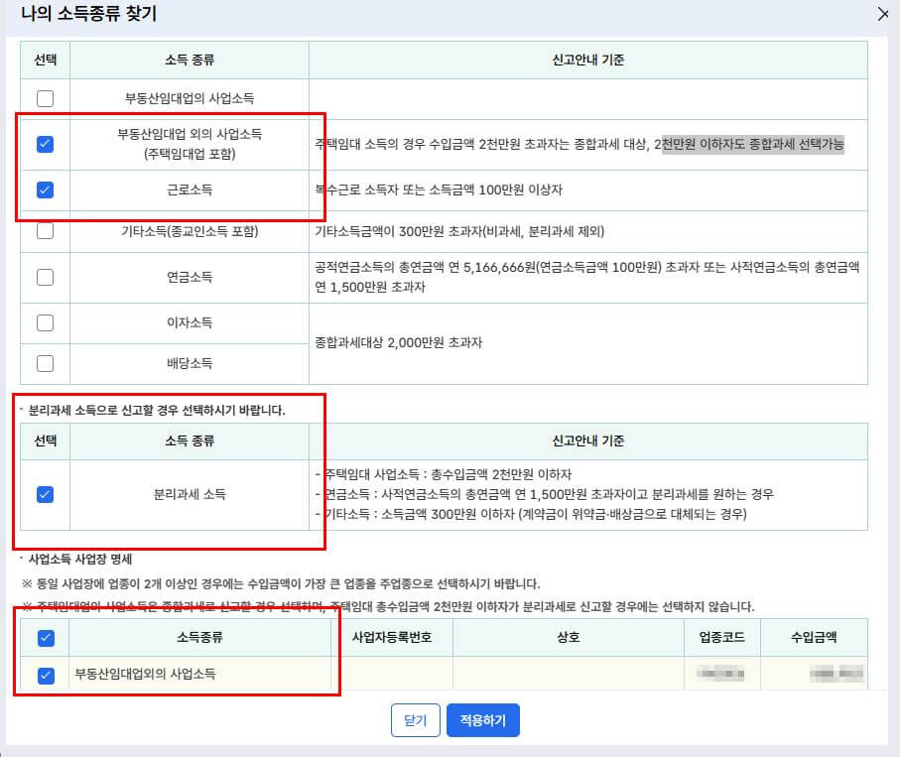Click the 적용하기 button
The height and width of the screenshot is (757, 900).
tap(483, 720)
